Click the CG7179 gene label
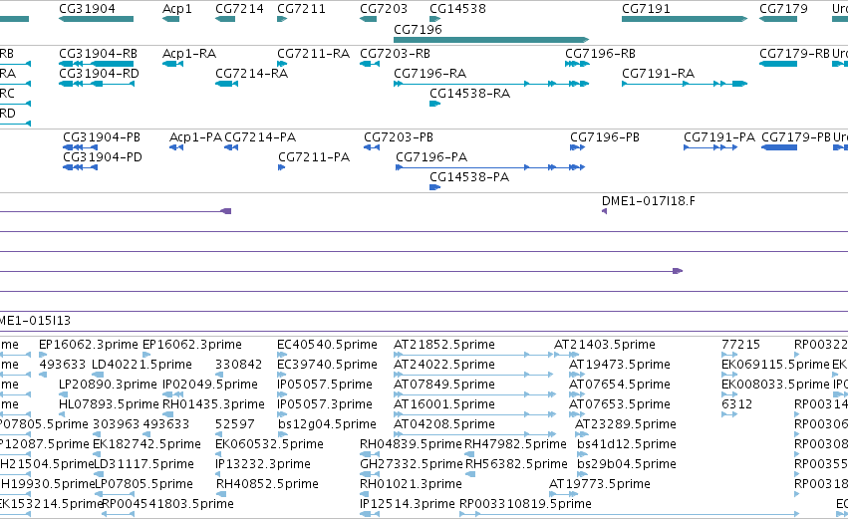 (x=783, y=9)
